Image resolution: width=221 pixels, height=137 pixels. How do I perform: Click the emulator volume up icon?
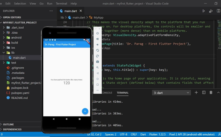click(98, 39)
